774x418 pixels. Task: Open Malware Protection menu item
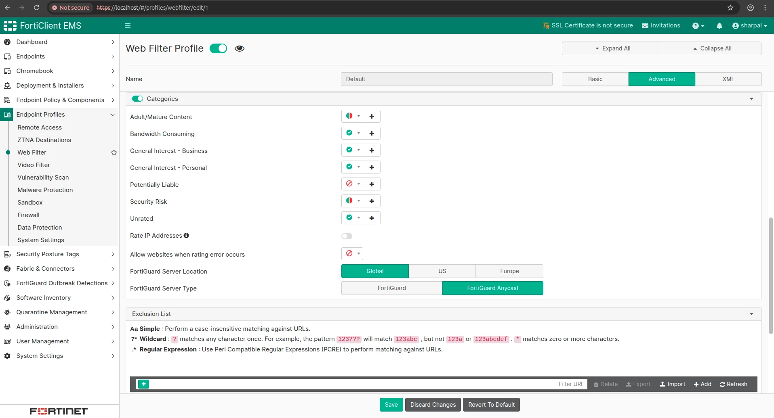click(x=45, y=190)
